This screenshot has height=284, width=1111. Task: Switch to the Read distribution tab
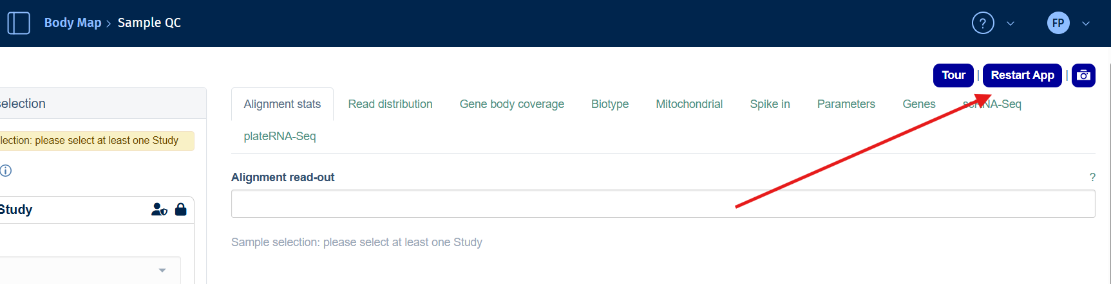tap(390, 104)
